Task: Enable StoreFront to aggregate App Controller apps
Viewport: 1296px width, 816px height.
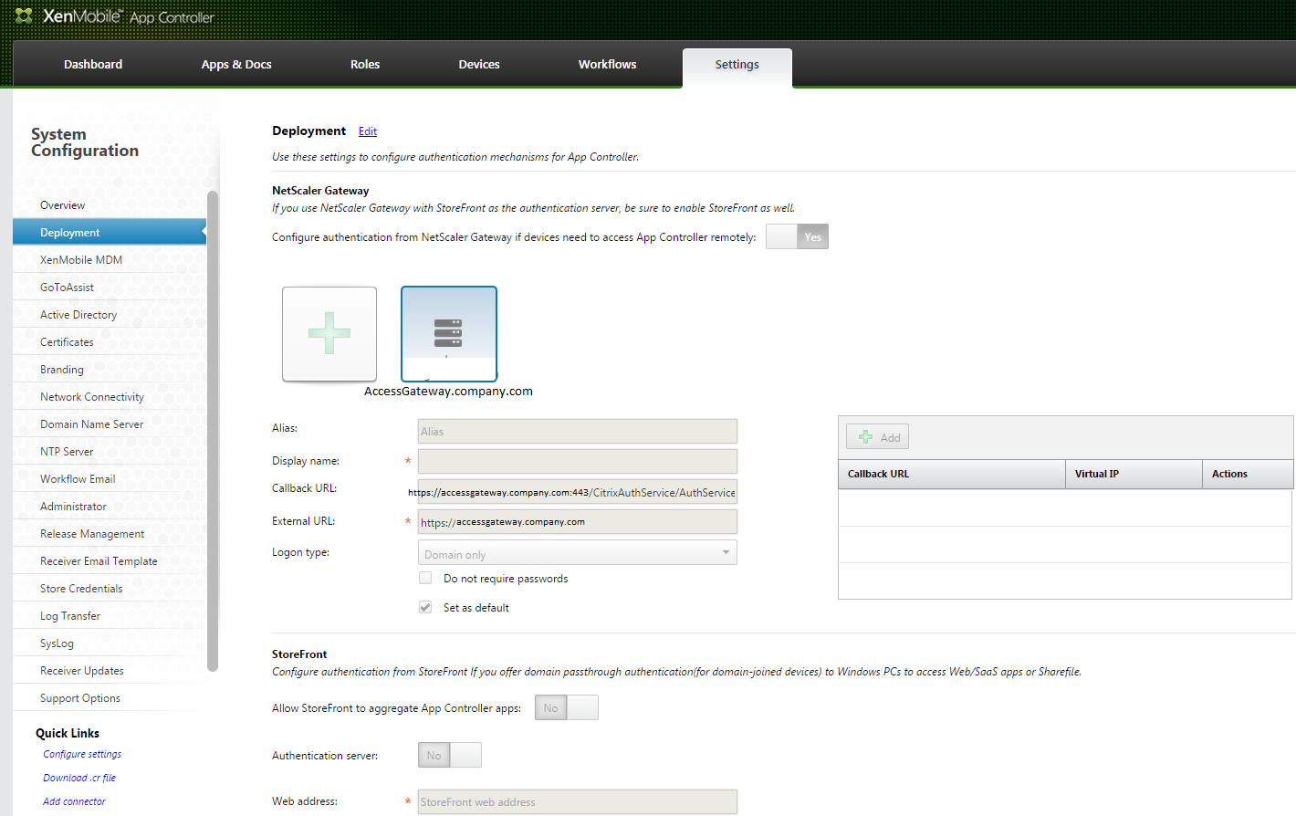Action: [581, 707]
